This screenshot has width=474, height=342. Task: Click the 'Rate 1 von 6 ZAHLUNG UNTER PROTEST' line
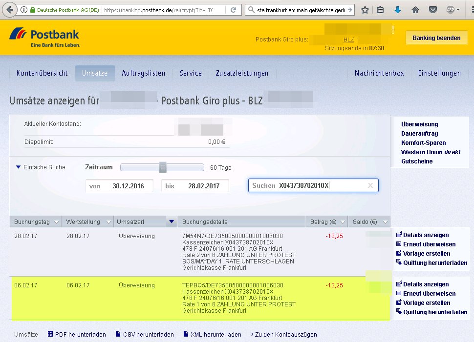pyautogui.click(x=239, y=304)
